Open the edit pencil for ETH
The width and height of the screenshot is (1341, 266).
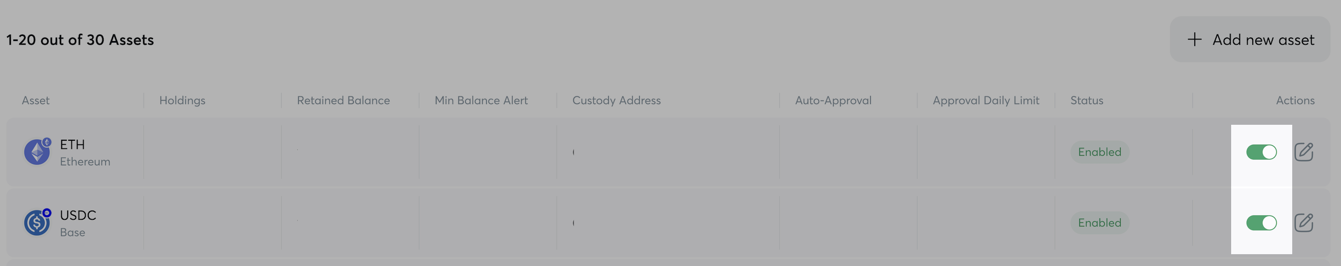coord(1304,152)
